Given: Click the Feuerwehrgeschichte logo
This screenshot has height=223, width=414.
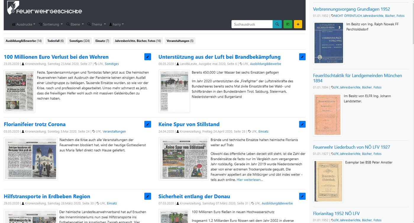Looking at the screenshot, I should coord(45,8).
